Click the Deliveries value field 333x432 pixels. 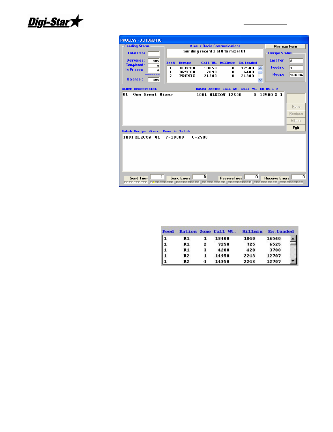pyautogui.click(x=154, y=61)
